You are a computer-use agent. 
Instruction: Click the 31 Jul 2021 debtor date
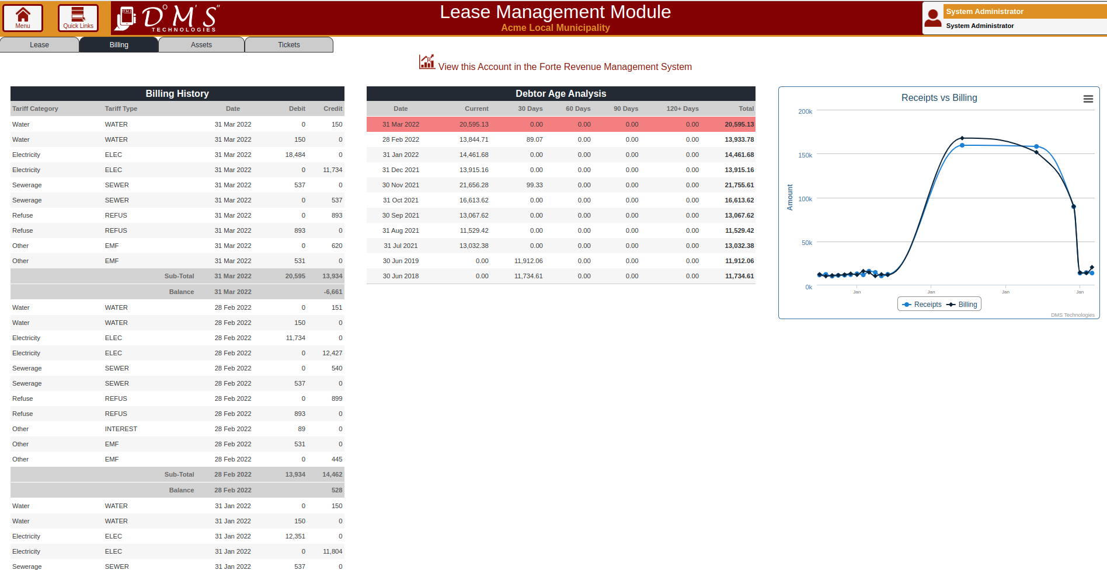(x=401, y=246)
